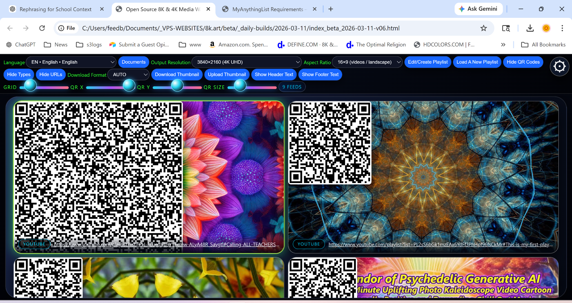Click the Documents button

click(x=134, y=62)
